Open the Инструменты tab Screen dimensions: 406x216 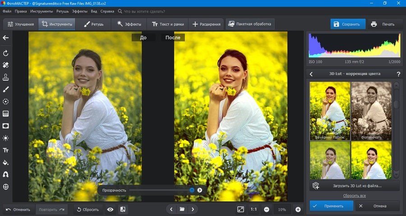57,24
